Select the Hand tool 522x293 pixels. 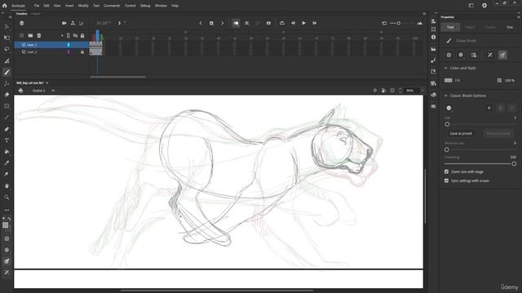pos(7,186)
